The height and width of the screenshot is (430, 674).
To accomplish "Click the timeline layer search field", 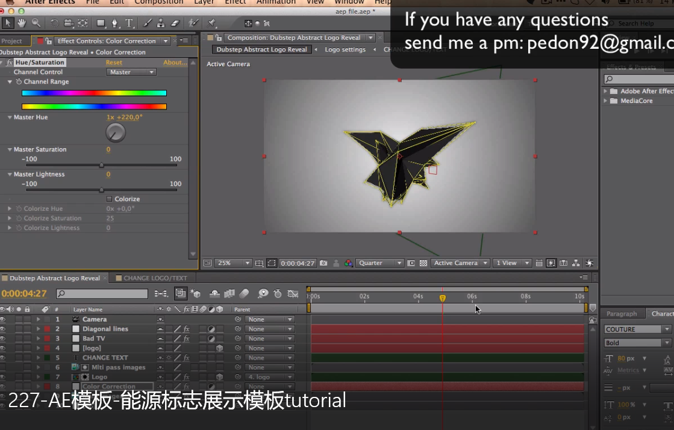I will 102,293.
